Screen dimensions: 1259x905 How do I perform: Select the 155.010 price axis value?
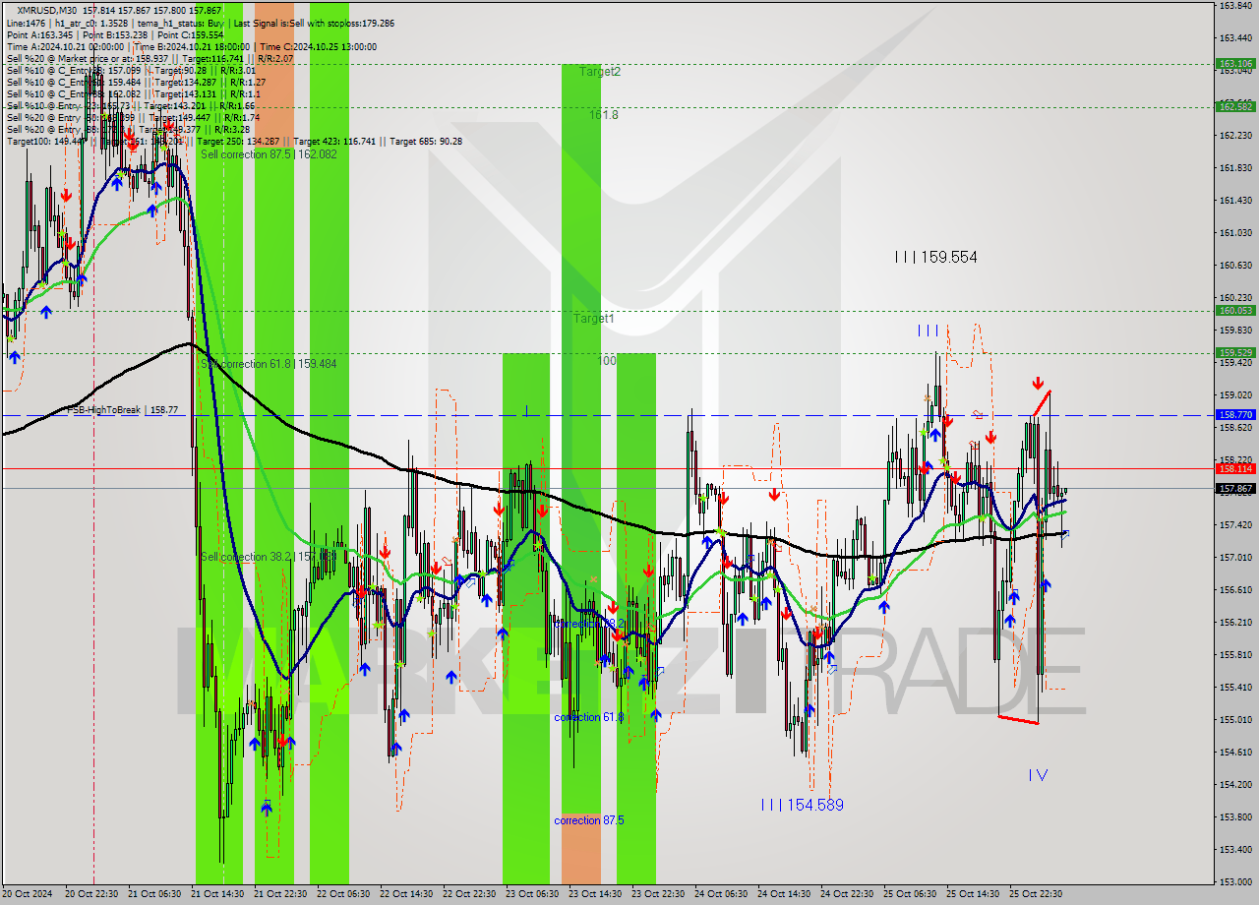click(x=1235, y=719)
